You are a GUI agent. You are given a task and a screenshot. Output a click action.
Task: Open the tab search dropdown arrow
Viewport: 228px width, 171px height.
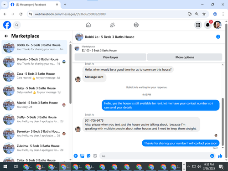pyautogui.click(x=5, y=5)
